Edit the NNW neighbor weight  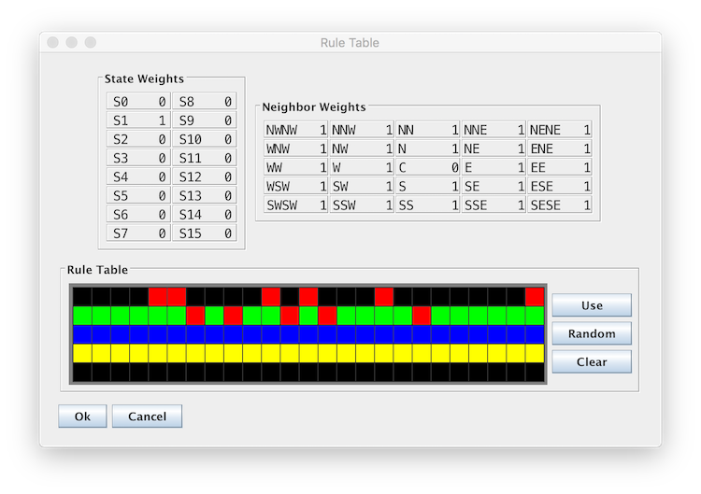click(362, 130)
